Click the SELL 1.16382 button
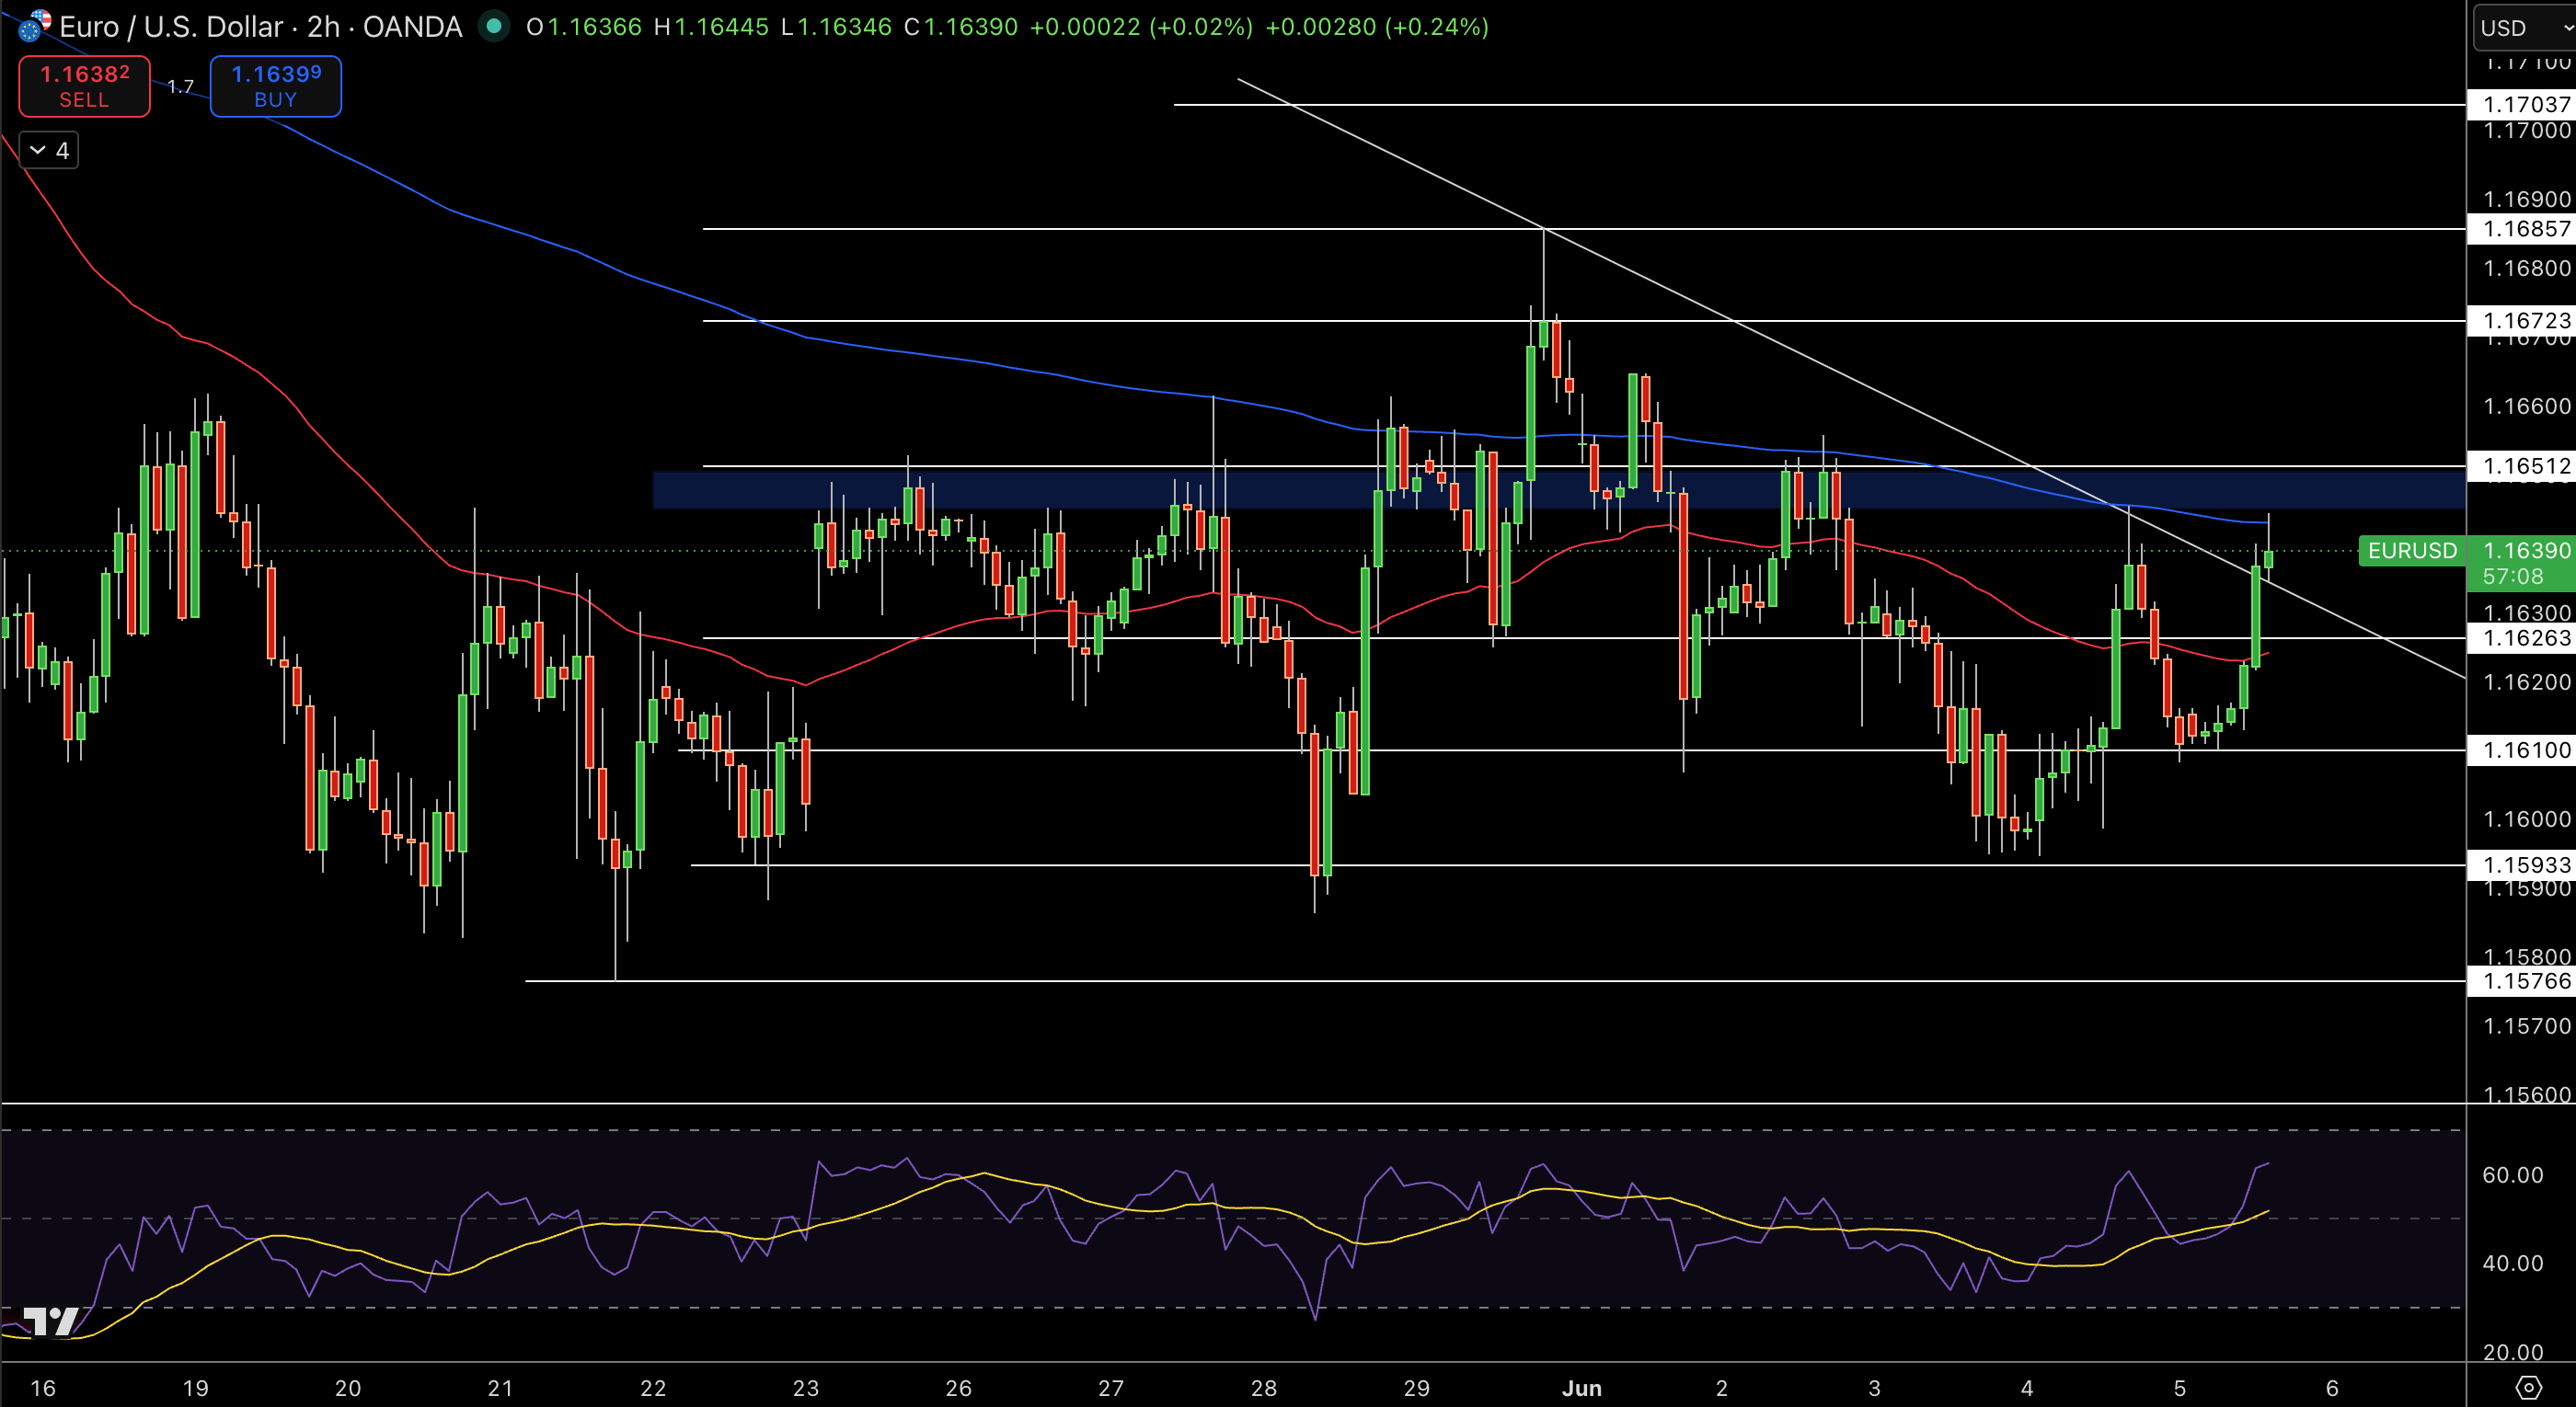 pyautogui.click(x=84, y=86)
